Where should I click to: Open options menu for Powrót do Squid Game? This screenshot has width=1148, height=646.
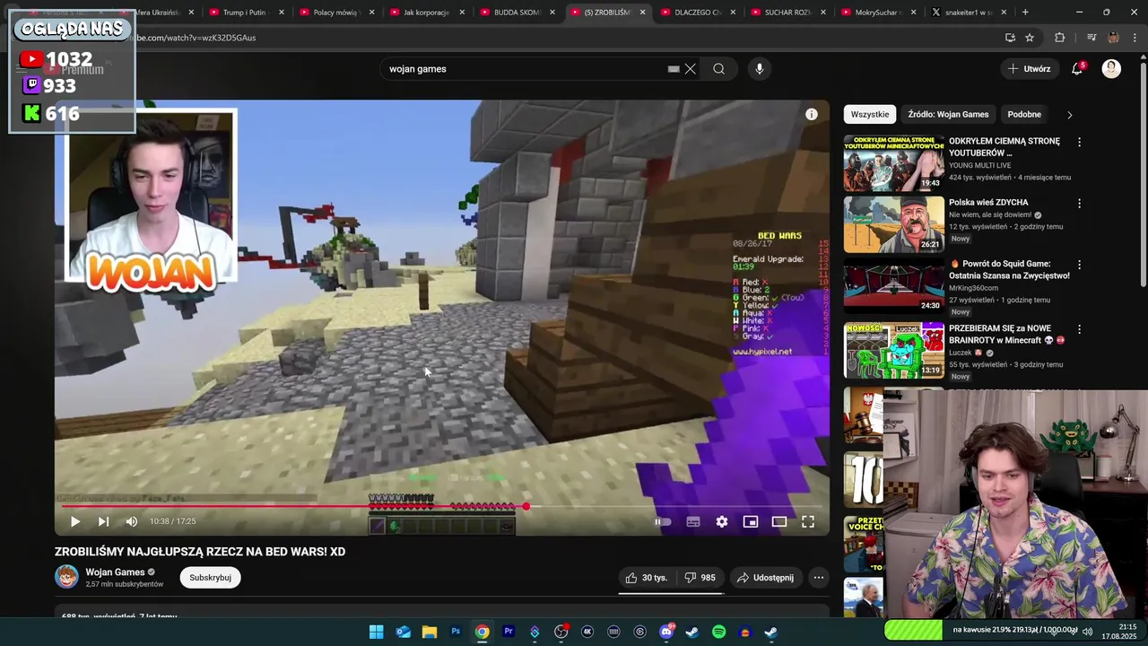click(1079, 266)
